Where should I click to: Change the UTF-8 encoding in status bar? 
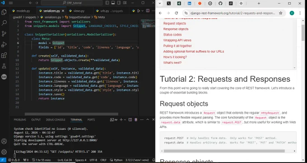pos(93,160)
